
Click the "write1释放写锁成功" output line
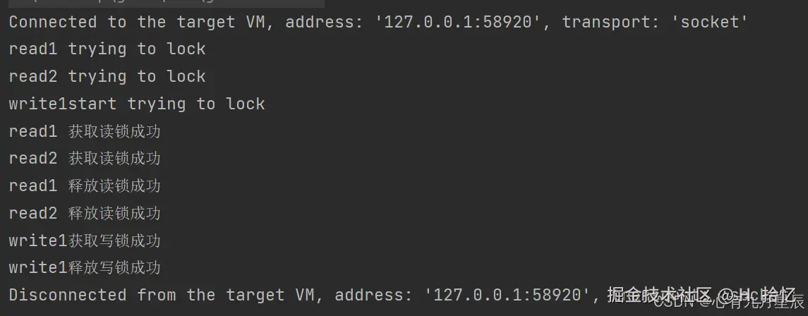pyautogui.click(x=85, y=268)
